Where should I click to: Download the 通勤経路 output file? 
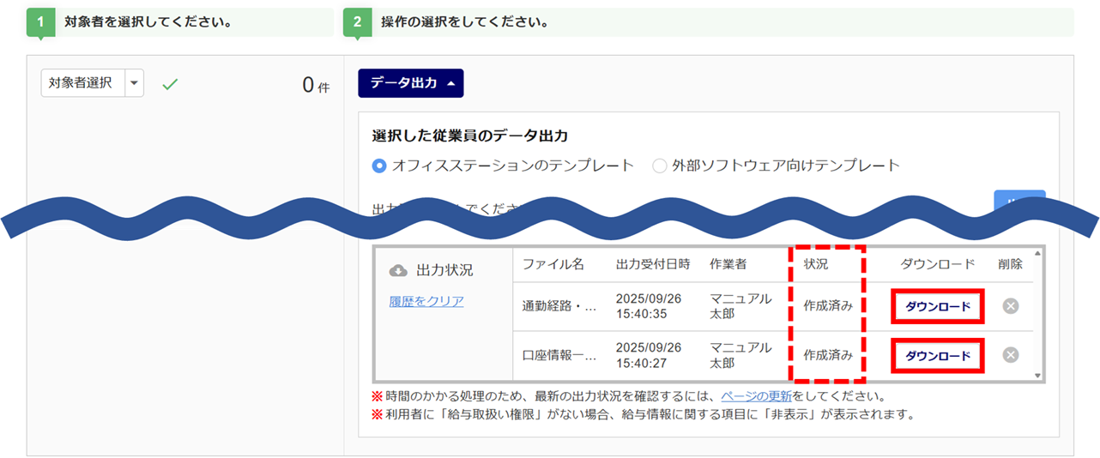[x=938, y=307]
